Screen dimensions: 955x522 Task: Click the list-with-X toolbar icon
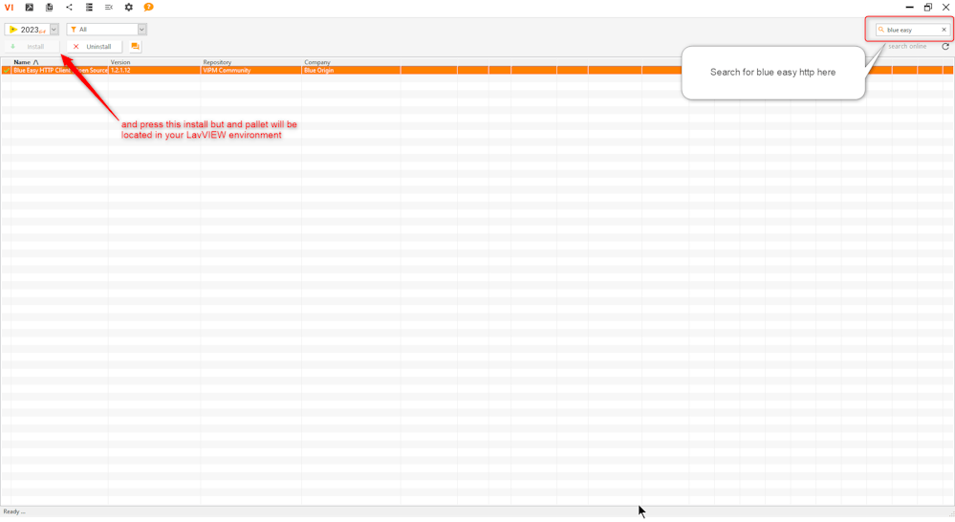click(109, 8)
